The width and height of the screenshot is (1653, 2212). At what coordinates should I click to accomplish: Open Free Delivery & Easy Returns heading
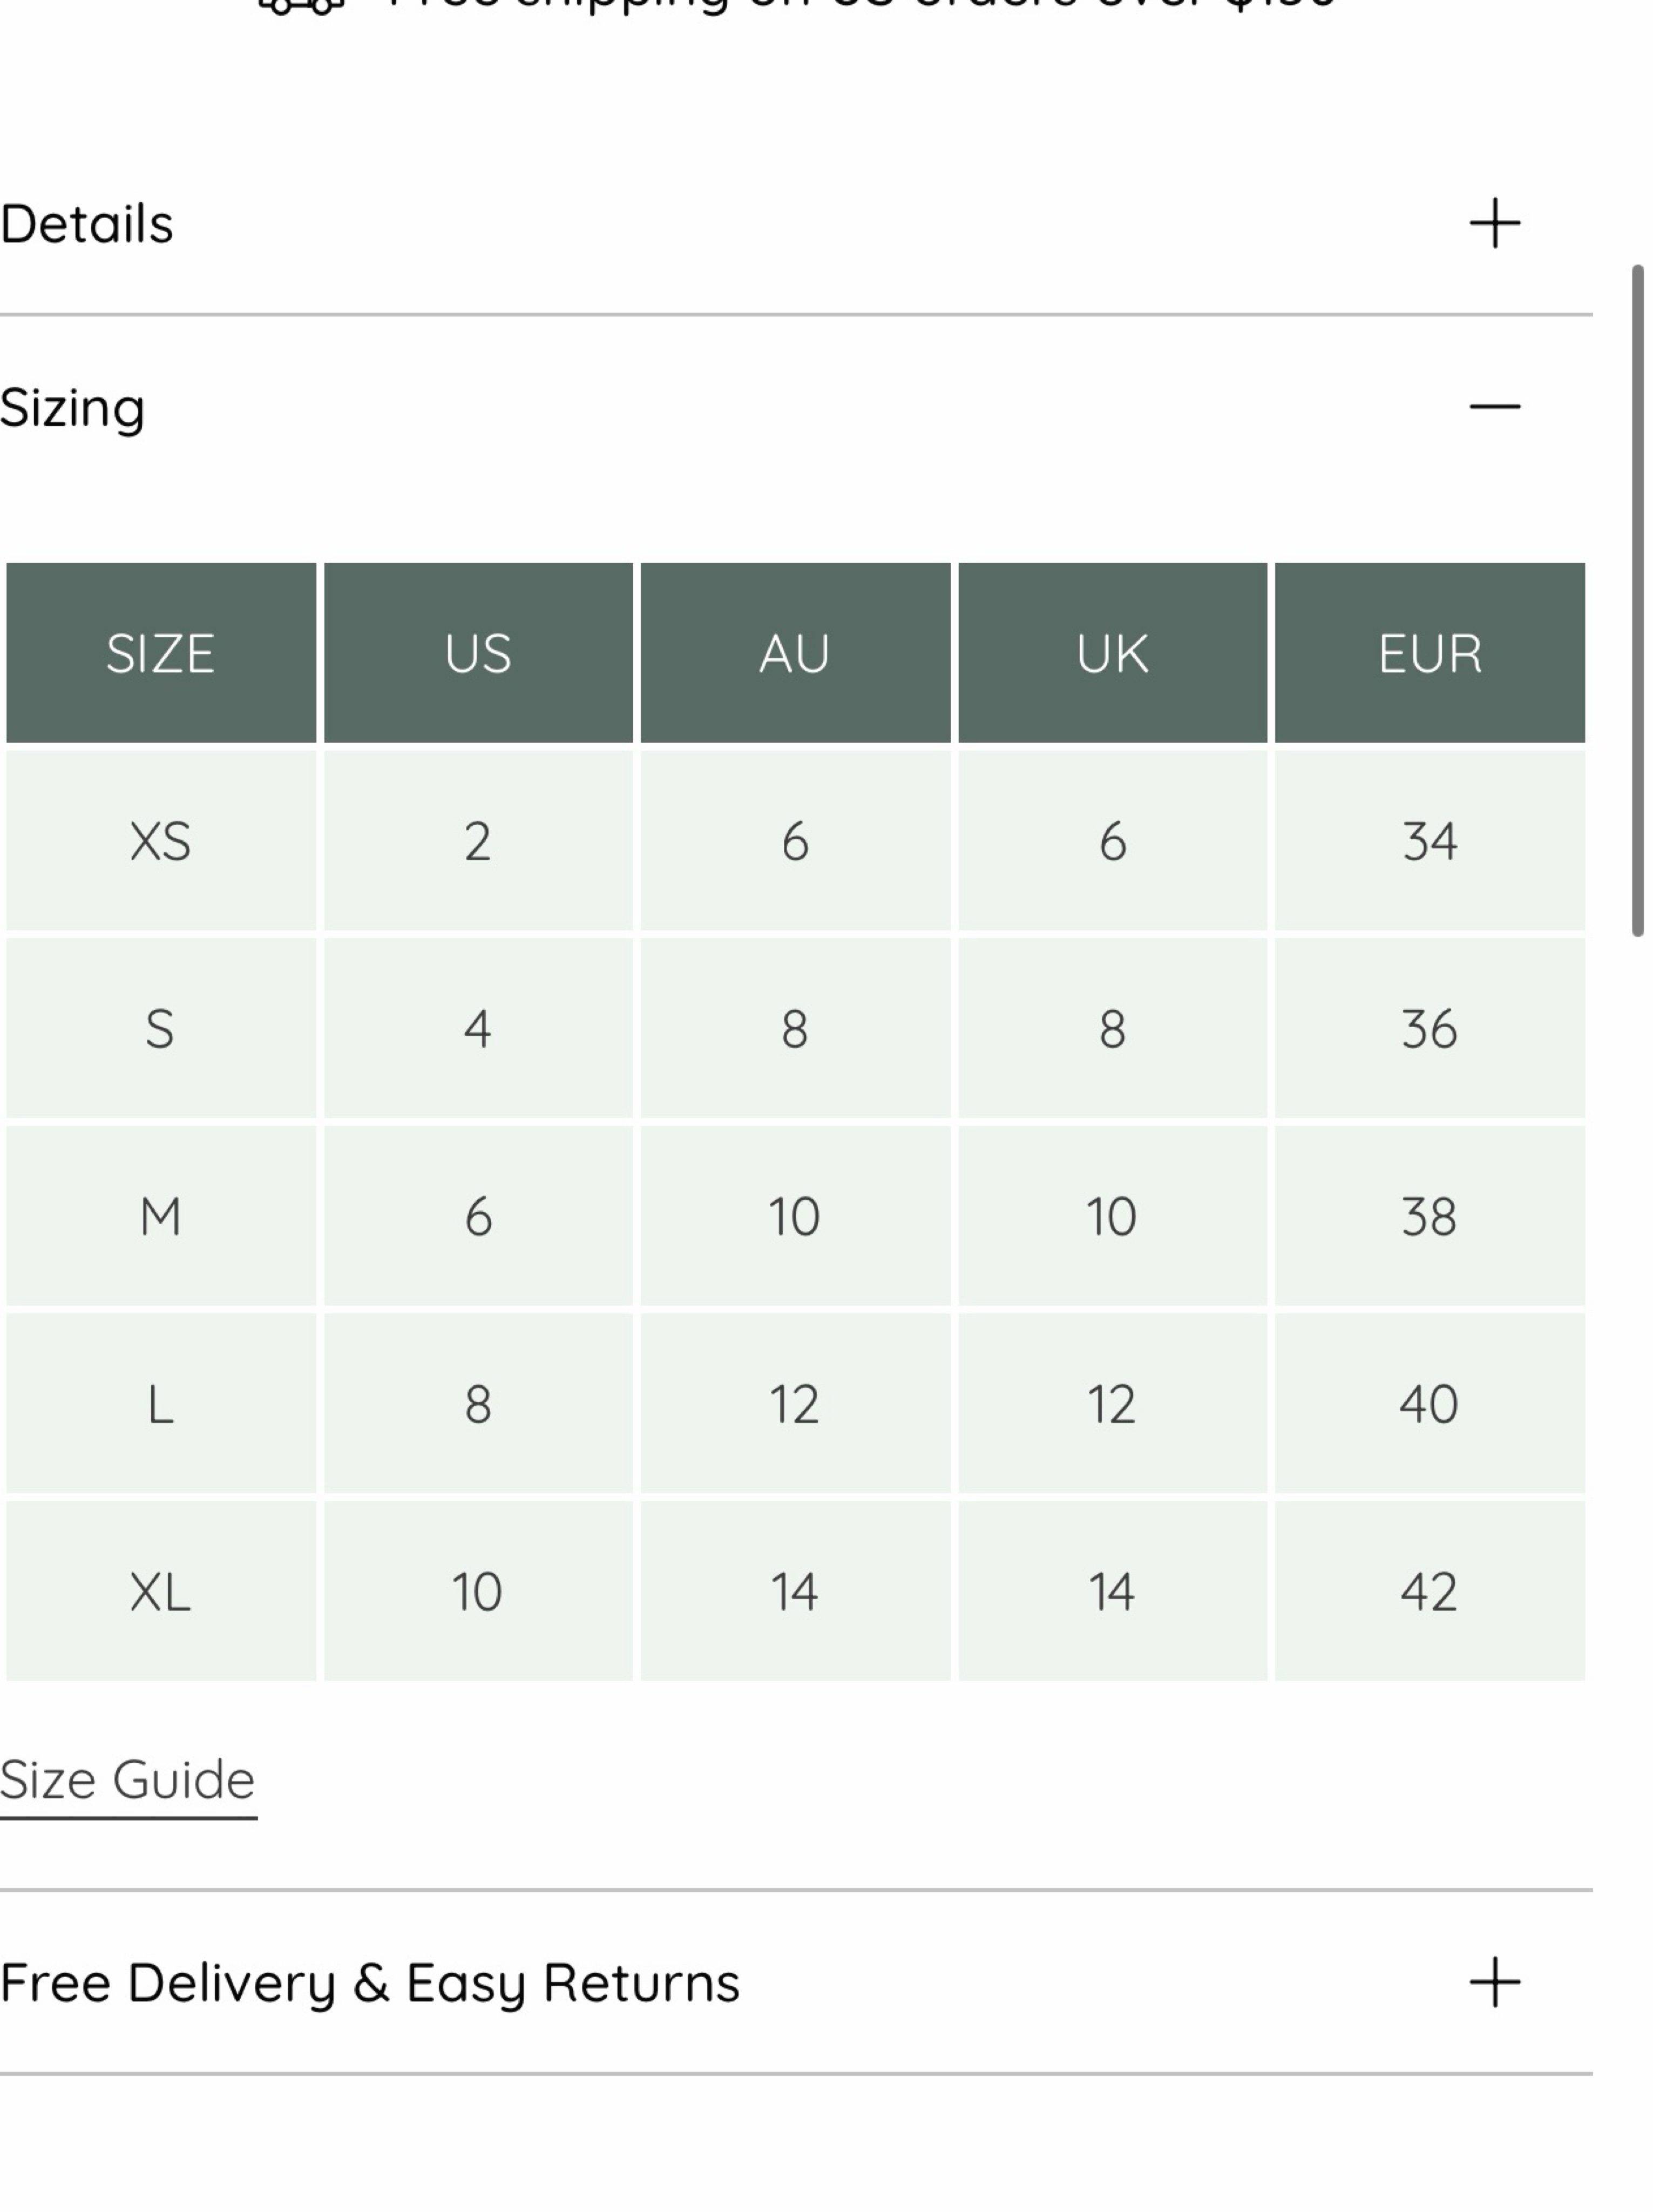point(370,1983)
